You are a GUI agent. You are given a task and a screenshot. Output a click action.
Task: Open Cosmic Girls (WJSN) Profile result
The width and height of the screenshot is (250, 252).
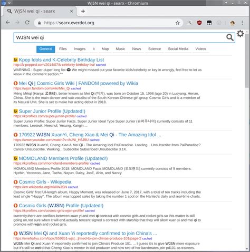click(x=61, y=206)
